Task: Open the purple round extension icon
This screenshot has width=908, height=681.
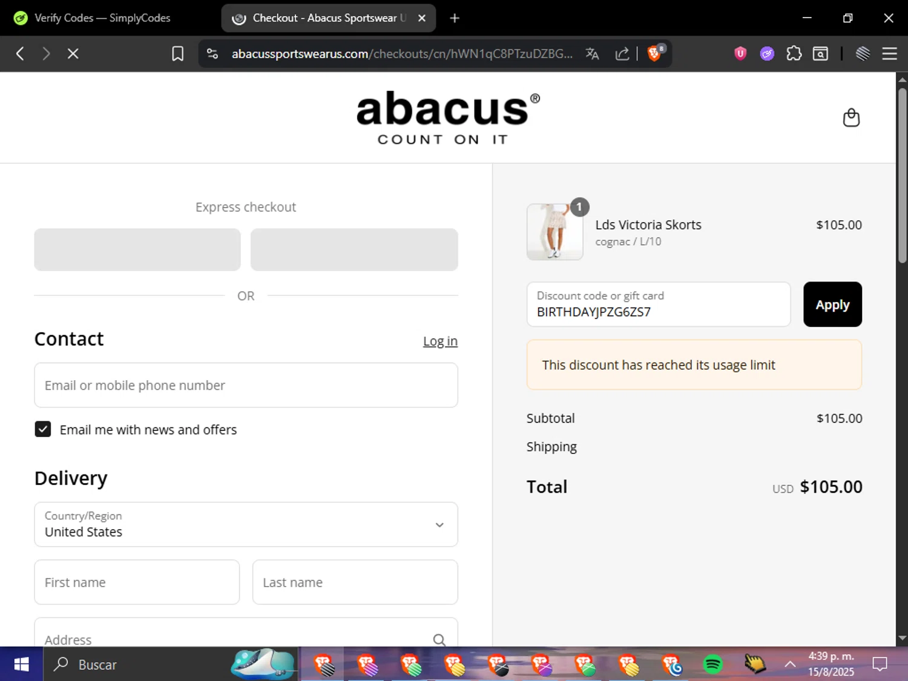Action: [x=767, y=54]
